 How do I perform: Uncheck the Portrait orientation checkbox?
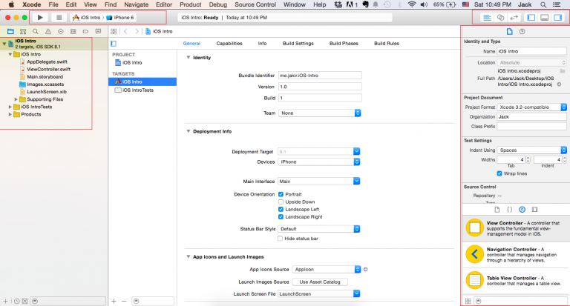click(281, 194)
